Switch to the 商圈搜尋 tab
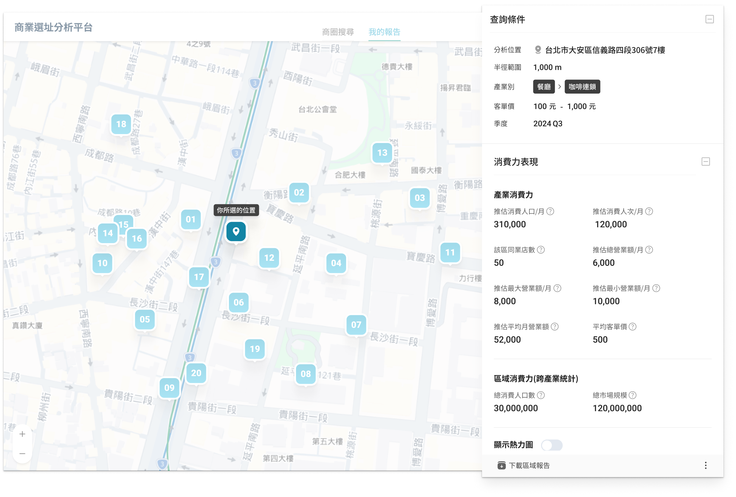736x497 pixels. (338, 32)
